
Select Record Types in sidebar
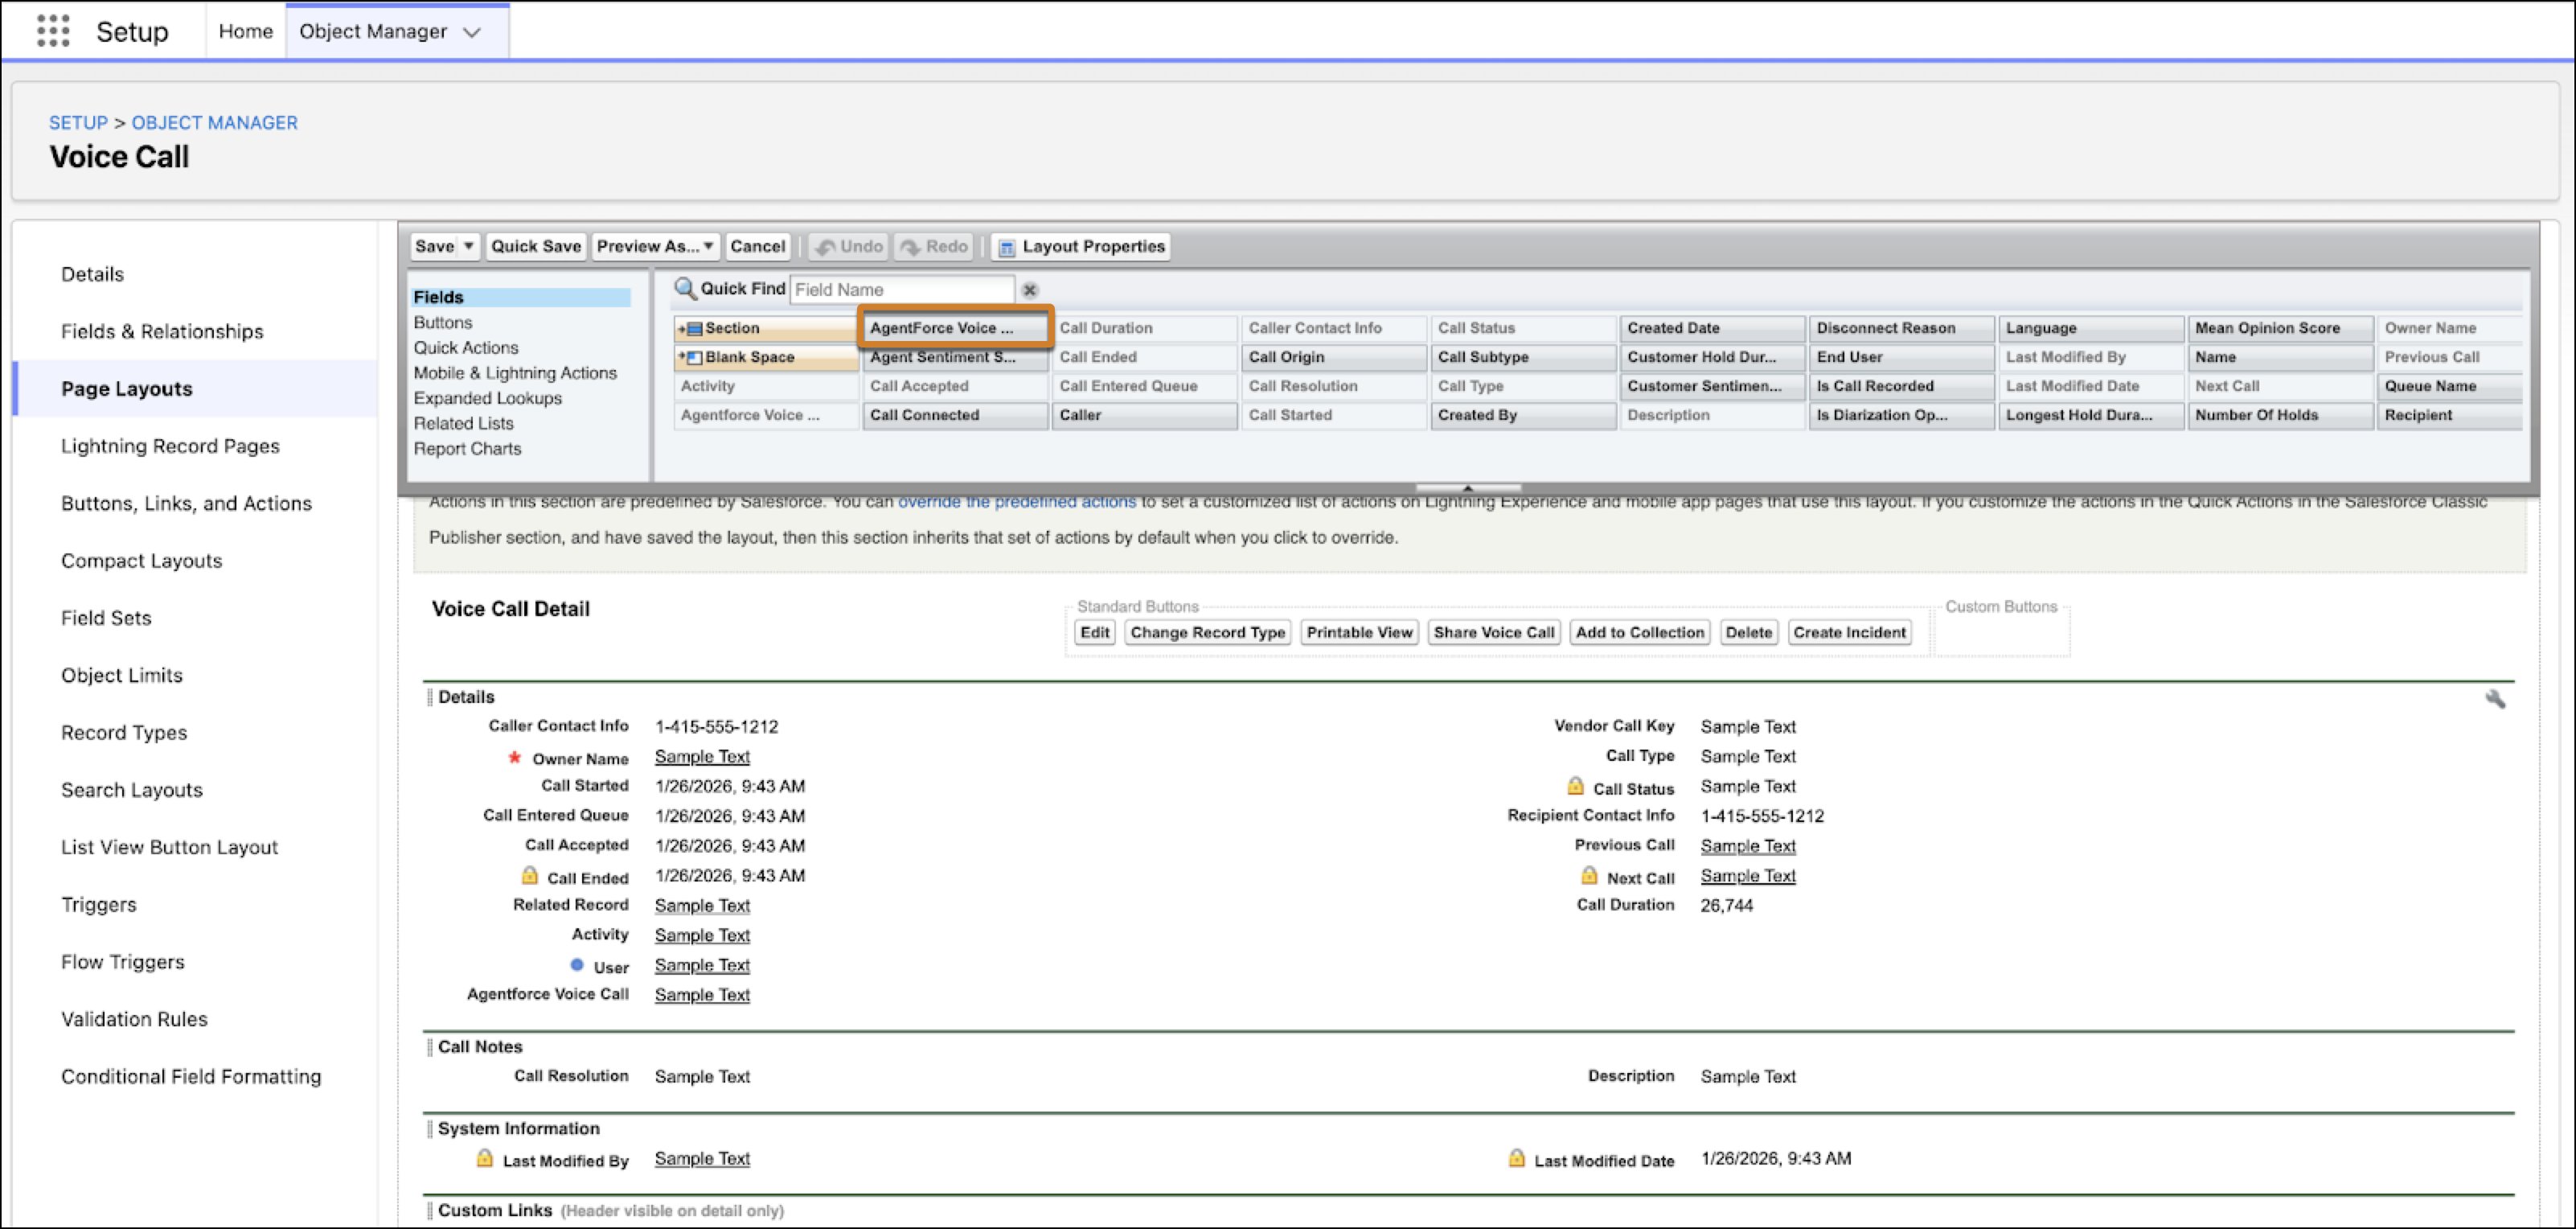(124, 733)
